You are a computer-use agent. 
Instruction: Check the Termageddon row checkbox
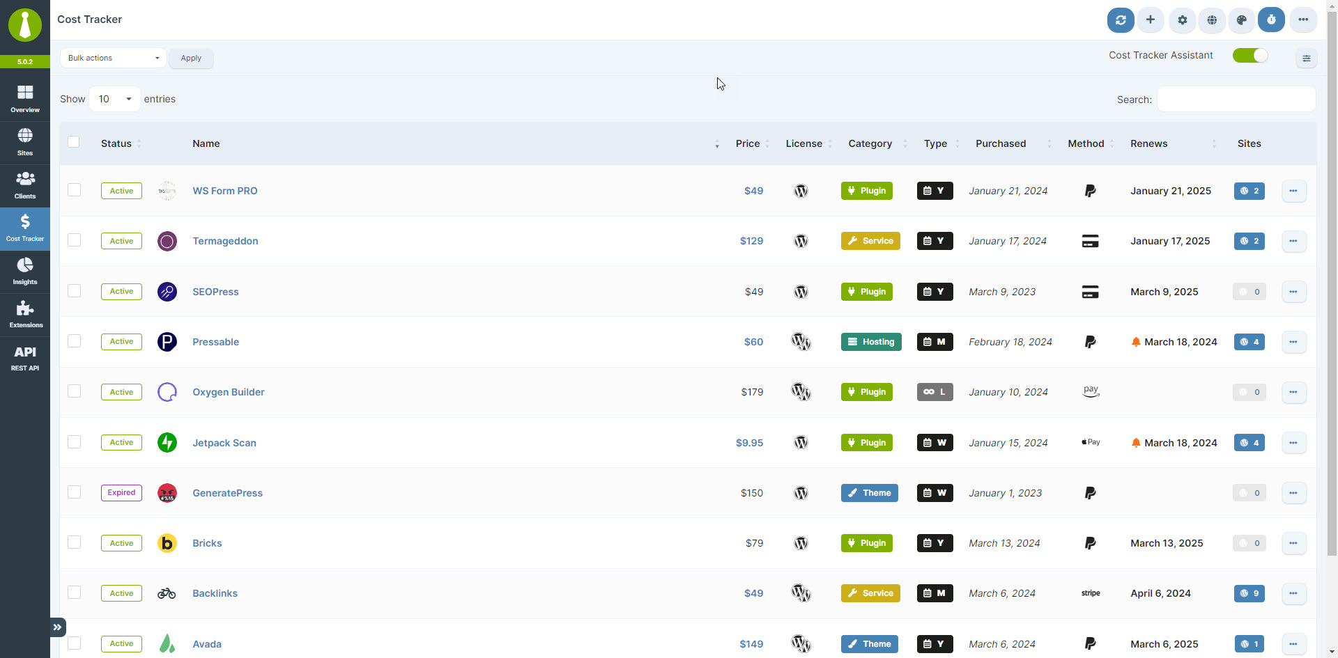tap(75, 240)
